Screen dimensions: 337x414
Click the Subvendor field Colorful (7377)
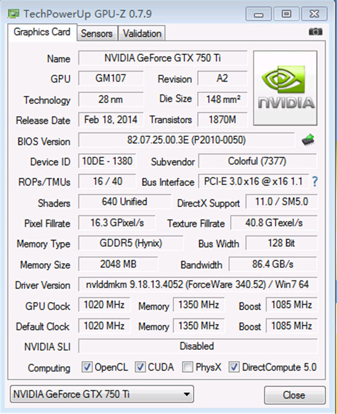coord(257,161)
